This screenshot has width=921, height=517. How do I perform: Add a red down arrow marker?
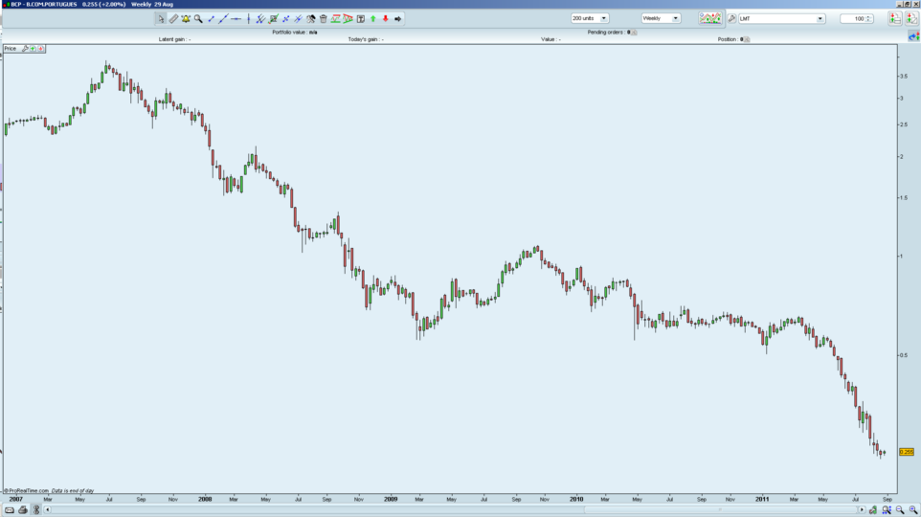385,19
